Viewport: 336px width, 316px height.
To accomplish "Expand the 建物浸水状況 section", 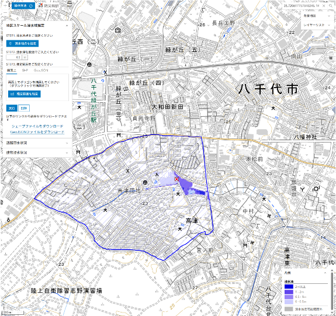I will (x=37, y=153).
